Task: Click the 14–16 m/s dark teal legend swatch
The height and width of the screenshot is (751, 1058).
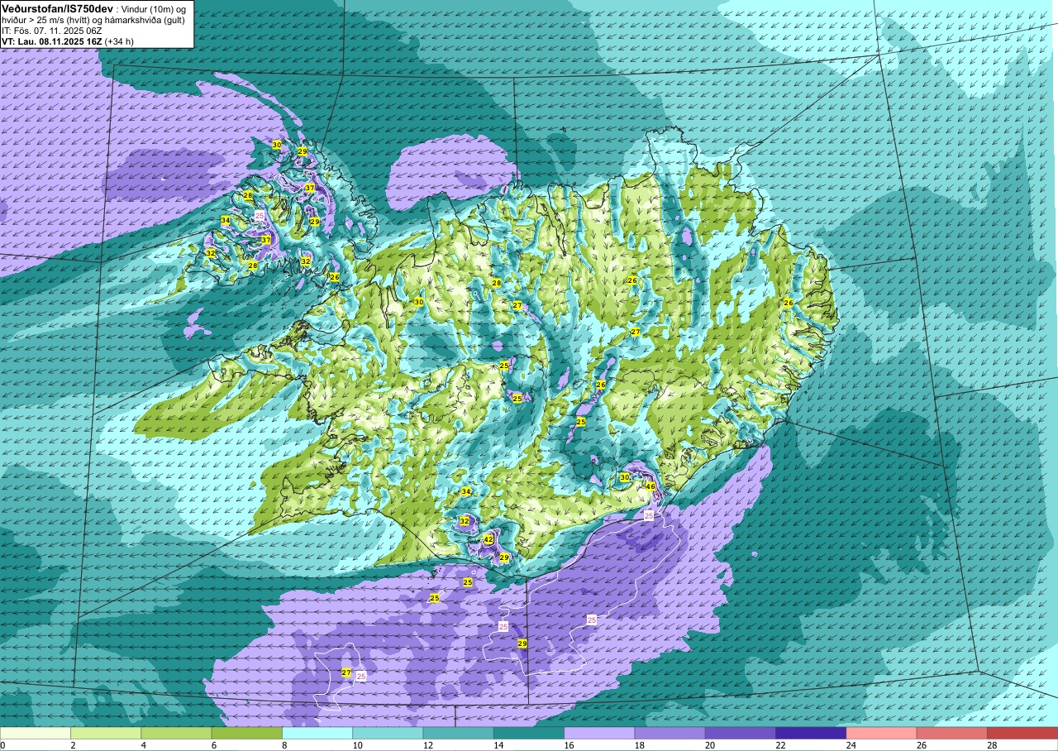Action: [x=529, y=733]
